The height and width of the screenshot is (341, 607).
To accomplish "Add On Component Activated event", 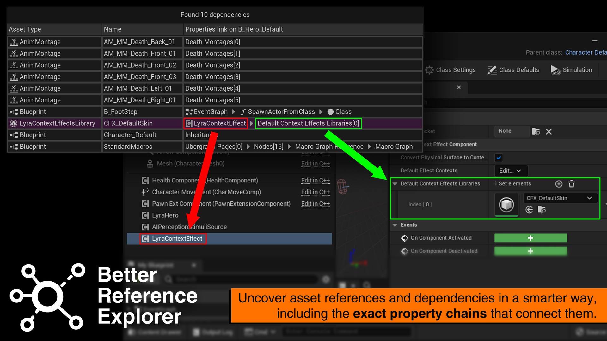I will click(530, 238).
